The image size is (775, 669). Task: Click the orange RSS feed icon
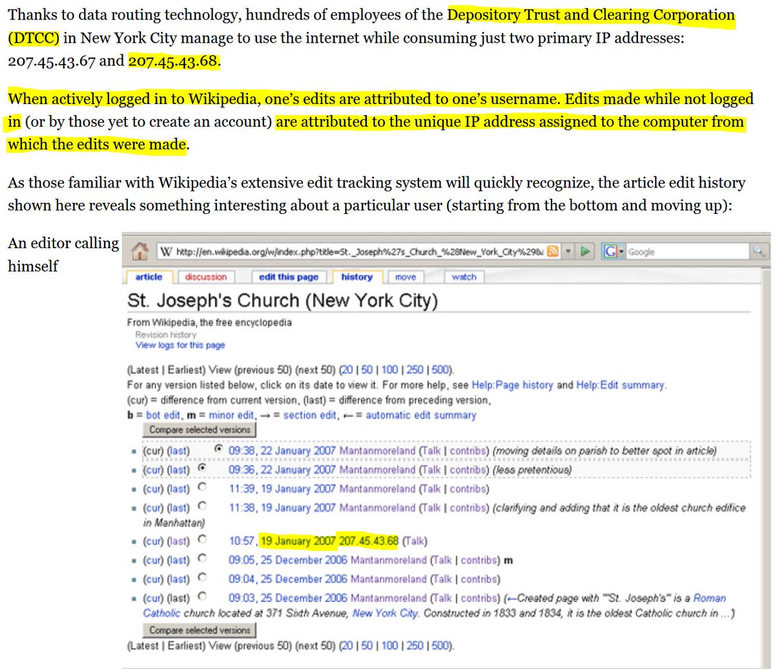click(x=552, y=251)
